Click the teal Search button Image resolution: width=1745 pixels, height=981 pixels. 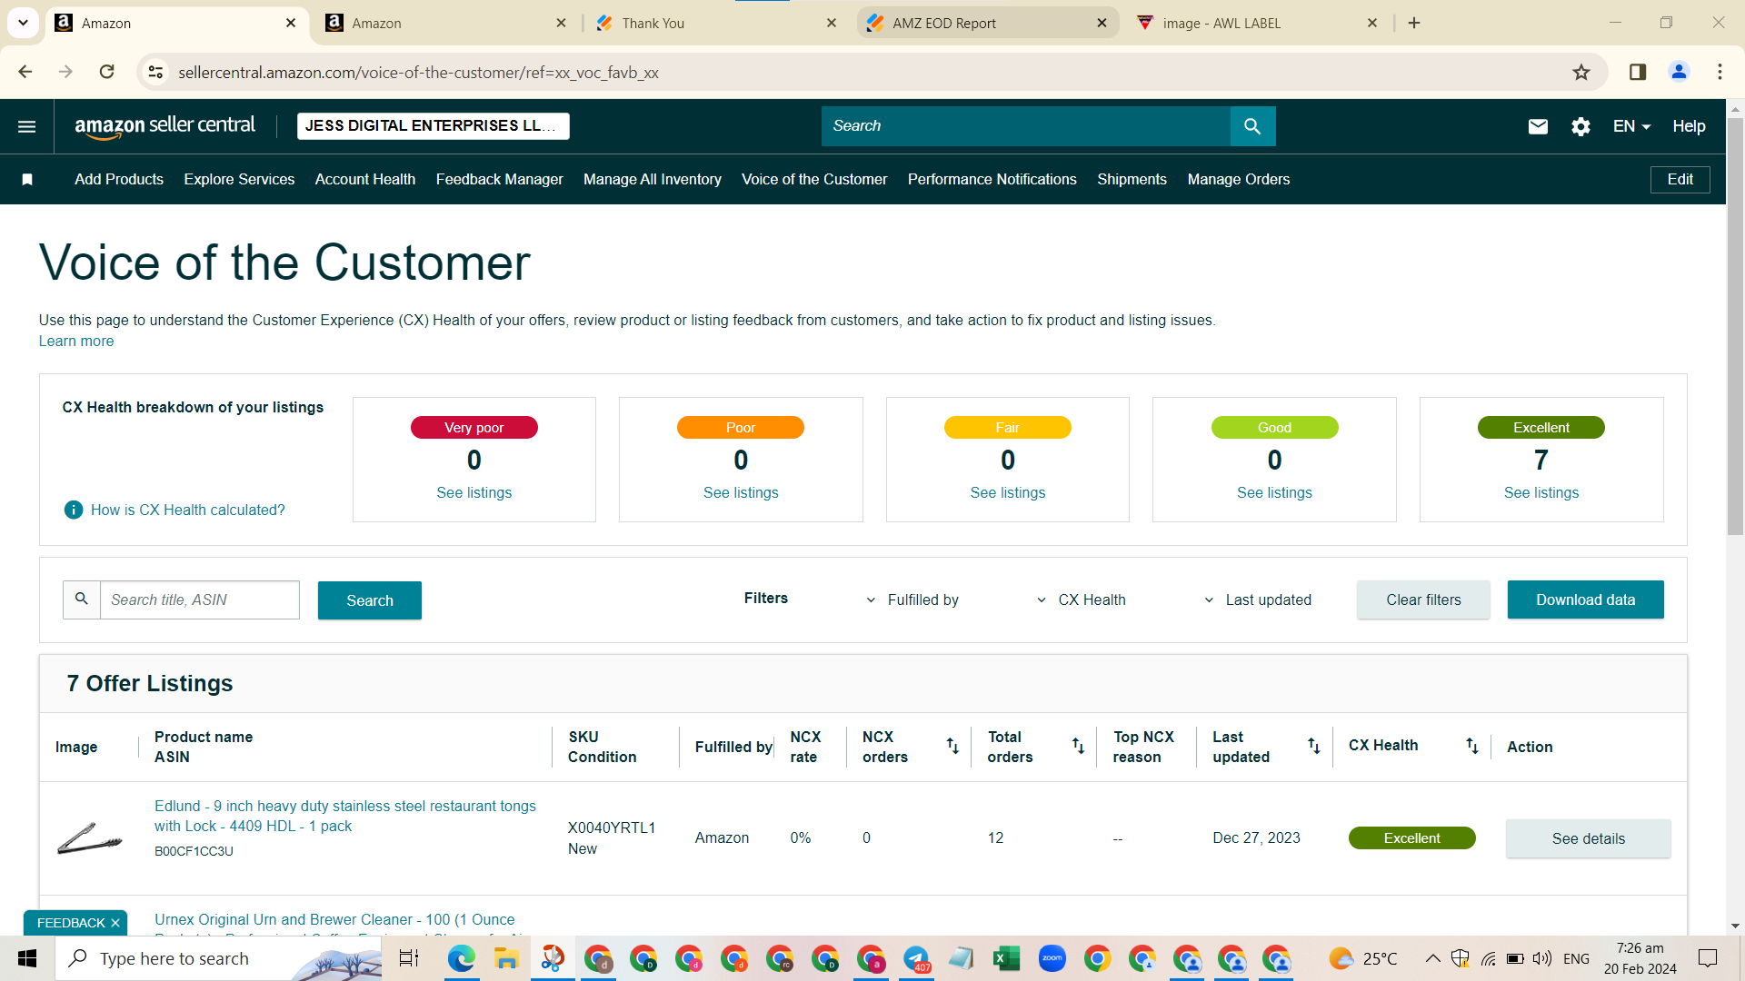(x=369, y=600)
